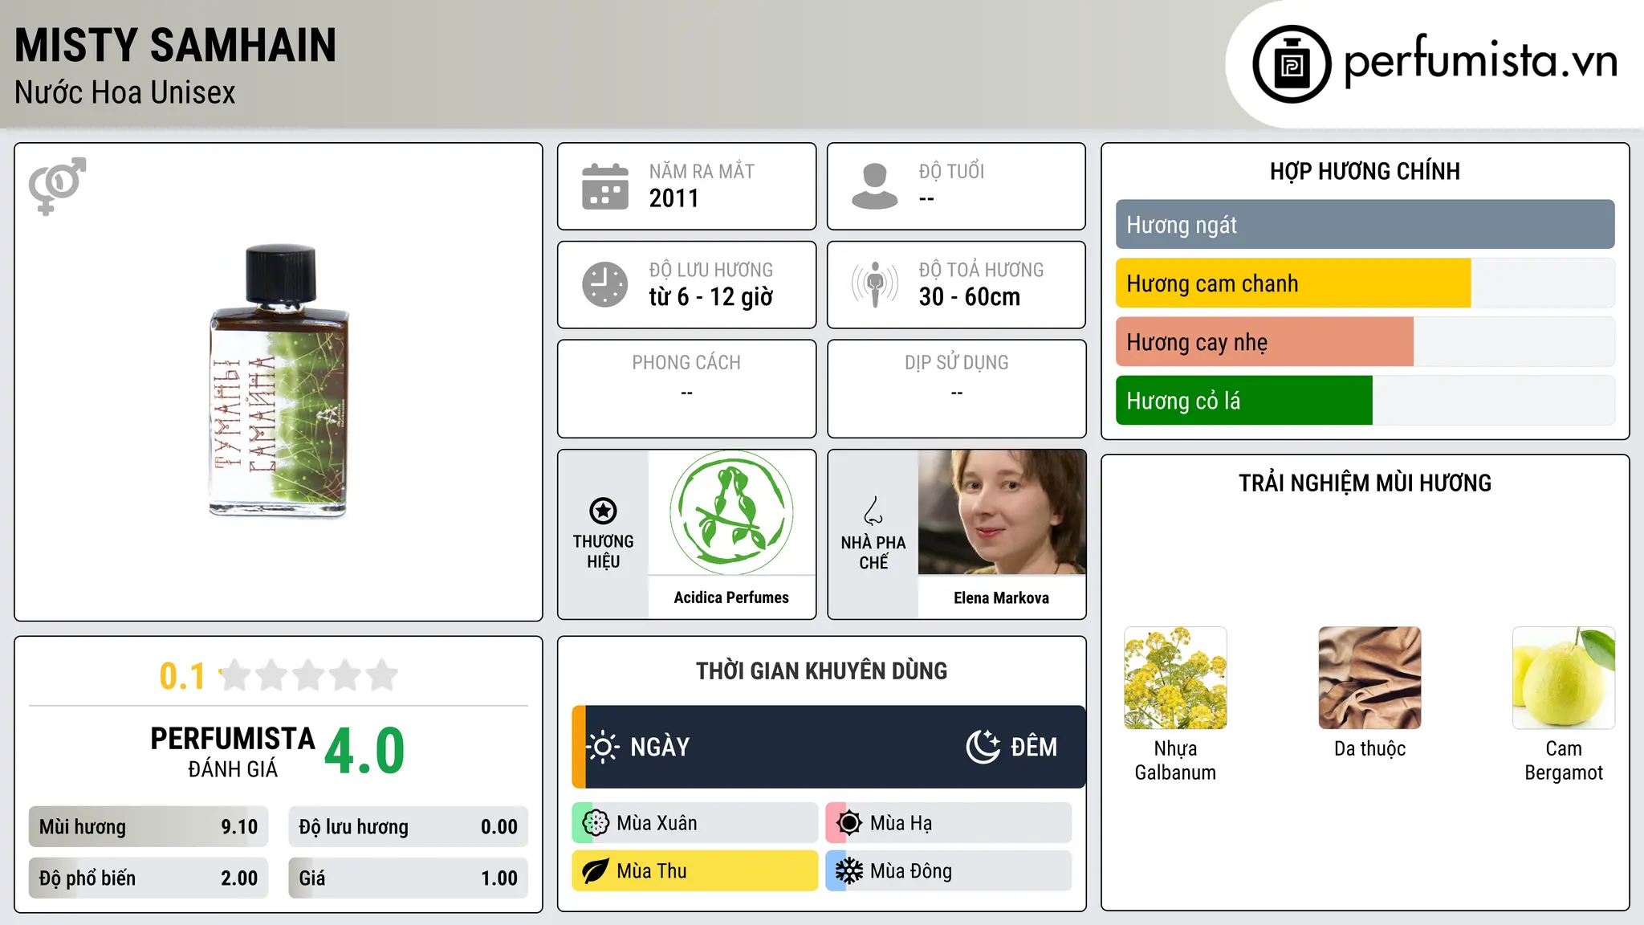Click the Hương cay nhẹ accord bar
Image resolution: width=1644 pixels, height=925 pixels.
pos(1365,342)
